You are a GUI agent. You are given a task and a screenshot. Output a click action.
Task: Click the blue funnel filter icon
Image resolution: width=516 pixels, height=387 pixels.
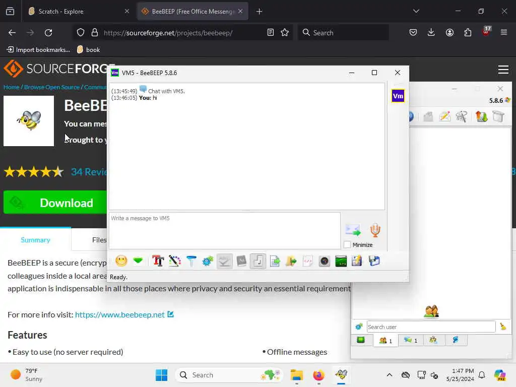point(191,261)
